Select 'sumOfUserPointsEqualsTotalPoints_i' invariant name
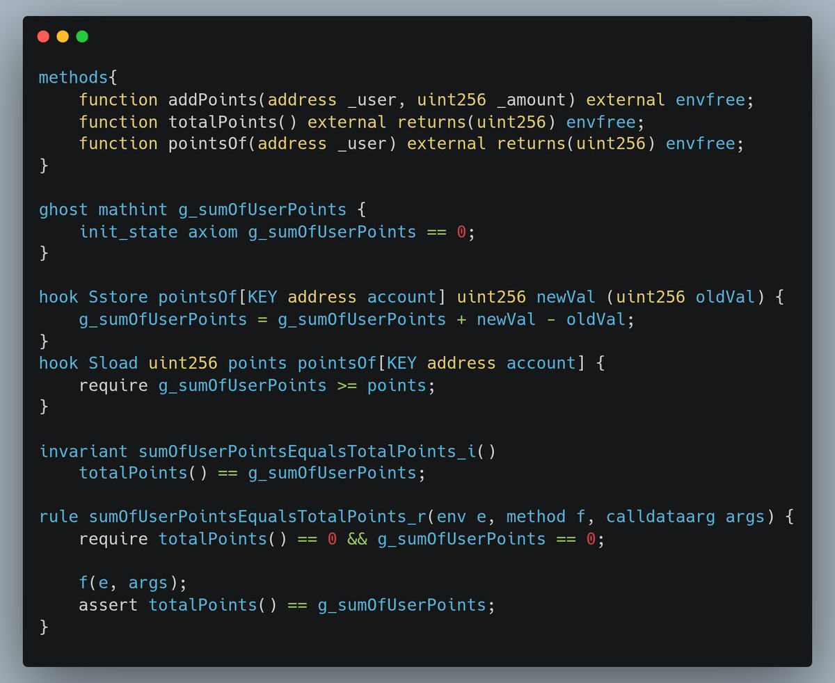This screenshot has width=835, height=683. click(x=308, y=451)
